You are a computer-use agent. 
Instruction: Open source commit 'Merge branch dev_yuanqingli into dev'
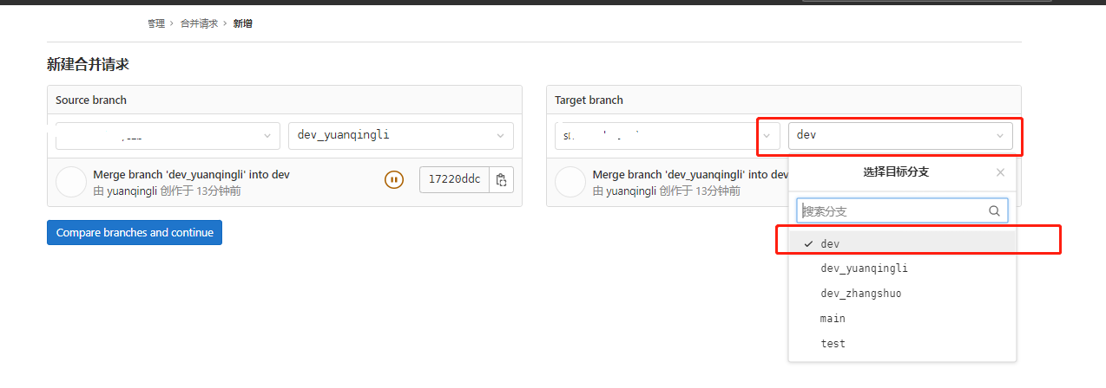click(191, 174)
